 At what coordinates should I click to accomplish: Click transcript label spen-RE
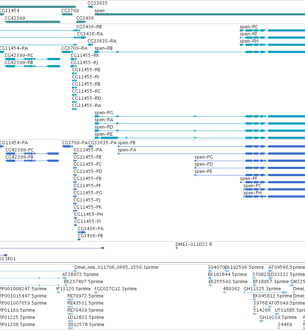(x=104, y=134)
